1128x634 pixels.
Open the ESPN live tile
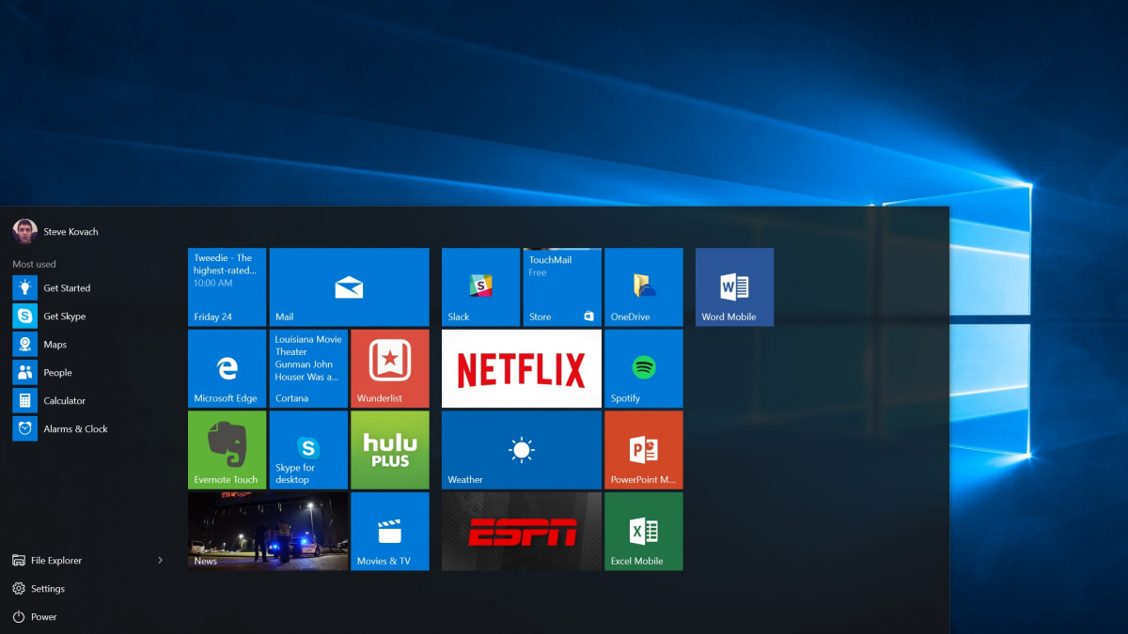[x=521, y=531]
